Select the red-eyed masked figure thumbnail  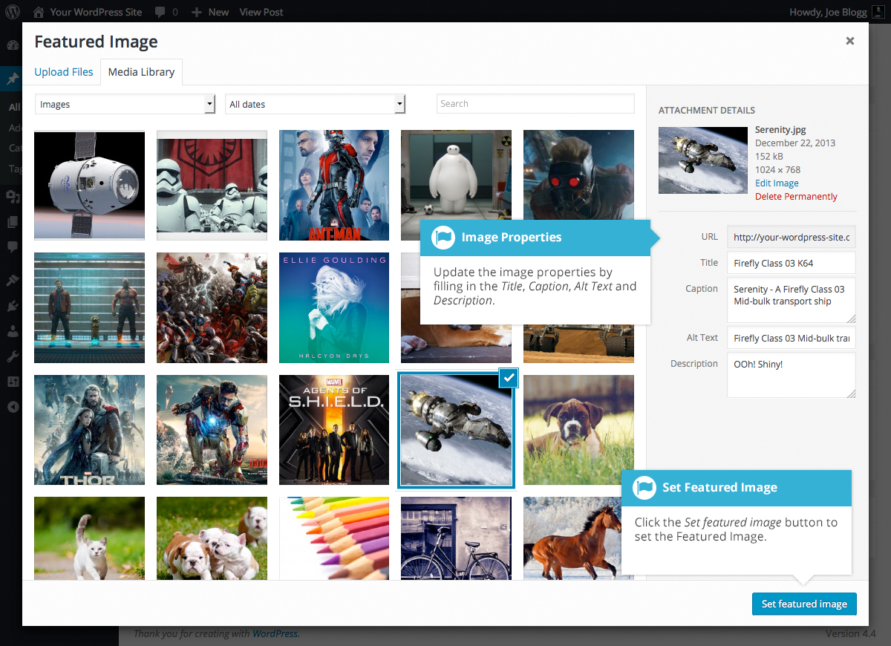point(578,174)
